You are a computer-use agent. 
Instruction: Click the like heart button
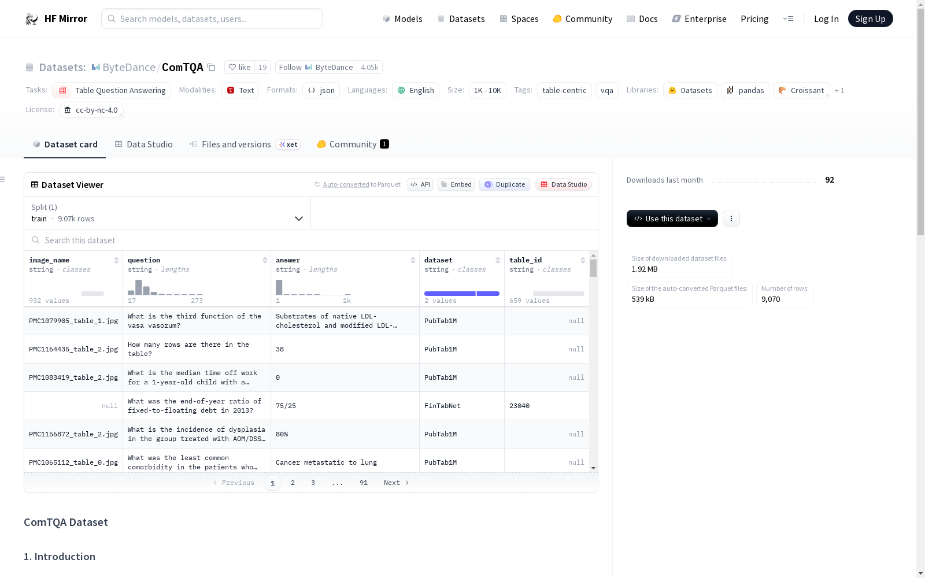click(239, 68)
